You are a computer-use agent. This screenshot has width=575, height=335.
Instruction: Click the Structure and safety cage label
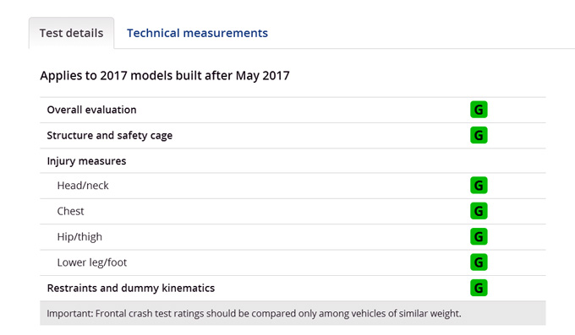[x=110, y=136]
